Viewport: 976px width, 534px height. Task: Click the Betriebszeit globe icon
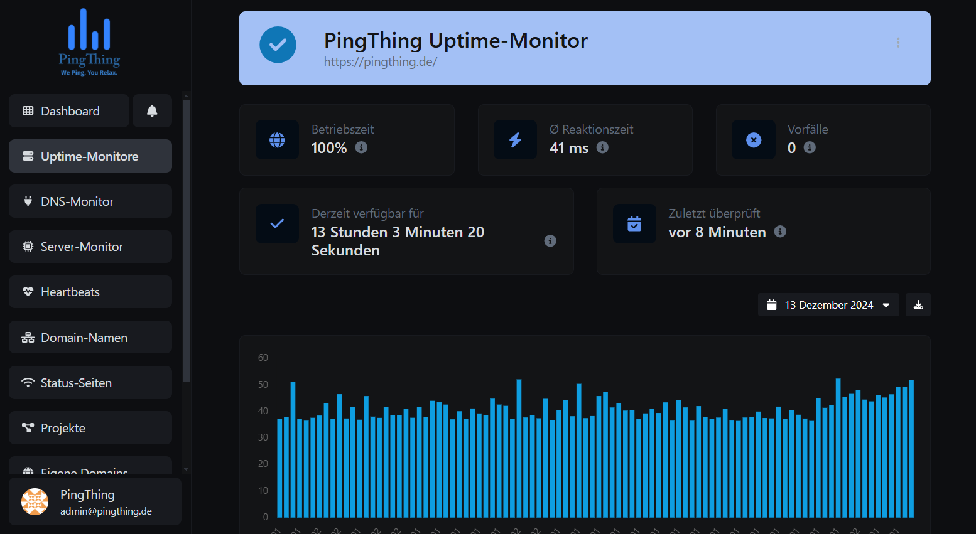tap(277, 140)
